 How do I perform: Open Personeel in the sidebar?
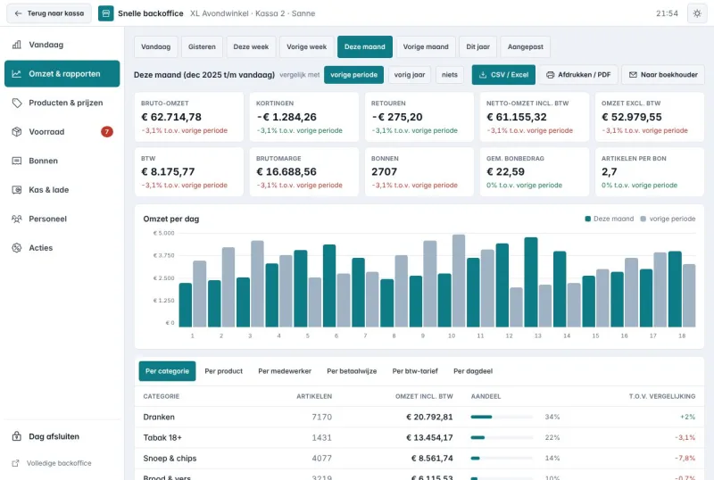tap(62, 219)
